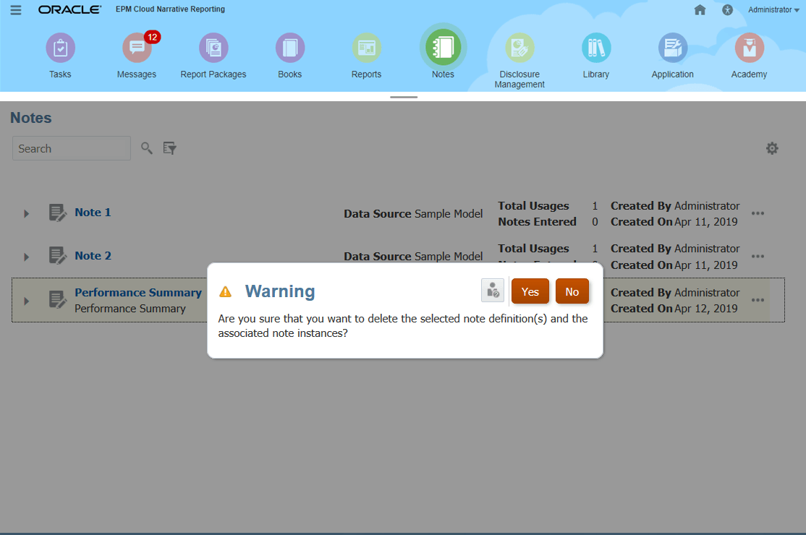
Task: Open actions ellipsis for Note 2
Action: click(758, 256)
